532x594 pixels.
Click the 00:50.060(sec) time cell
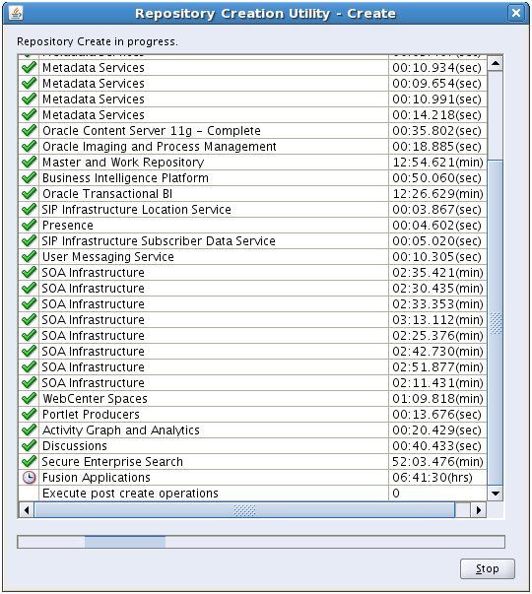pos(436,178)
